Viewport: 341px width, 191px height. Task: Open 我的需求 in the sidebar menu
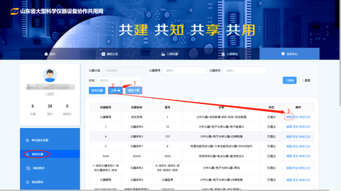tap(39, 168)
